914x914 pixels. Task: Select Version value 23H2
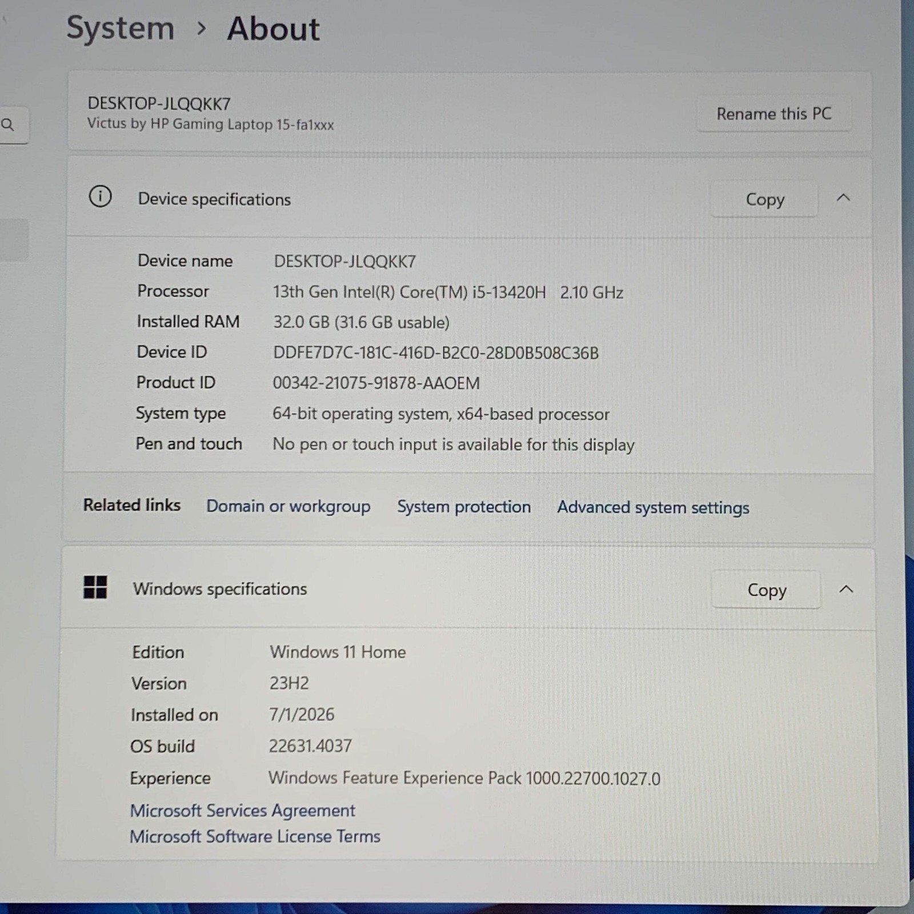coord(289,683)
